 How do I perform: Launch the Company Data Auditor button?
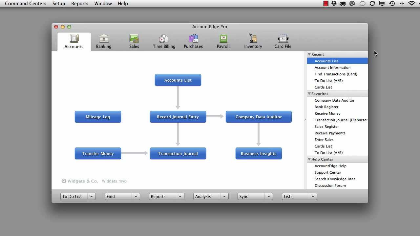click(x=259, y=117)
